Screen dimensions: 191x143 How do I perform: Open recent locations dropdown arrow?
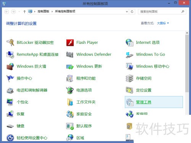coord(19,12)
